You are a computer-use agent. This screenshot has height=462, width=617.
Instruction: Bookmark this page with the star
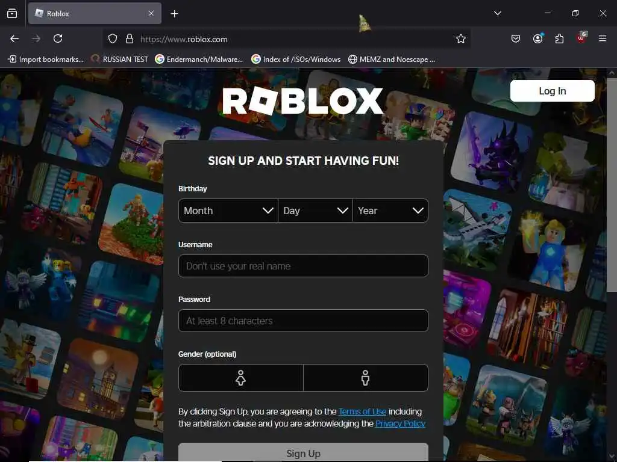click(461, 38)
